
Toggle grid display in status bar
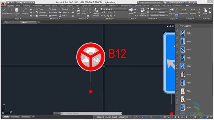127,117
